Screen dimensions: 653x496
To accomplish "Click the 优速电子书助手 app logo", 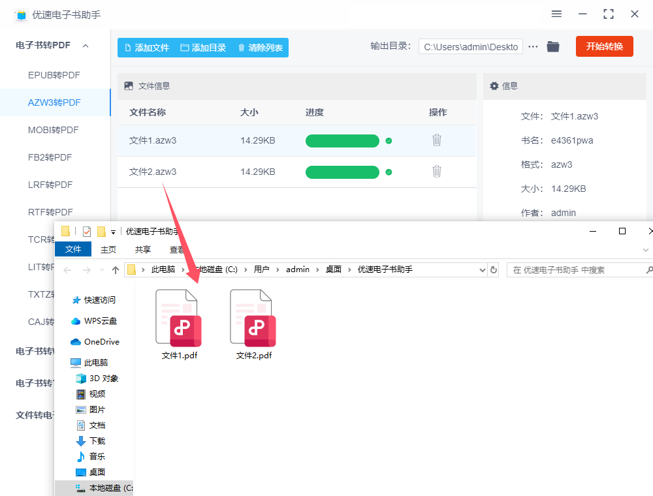I will coord(21,15).
